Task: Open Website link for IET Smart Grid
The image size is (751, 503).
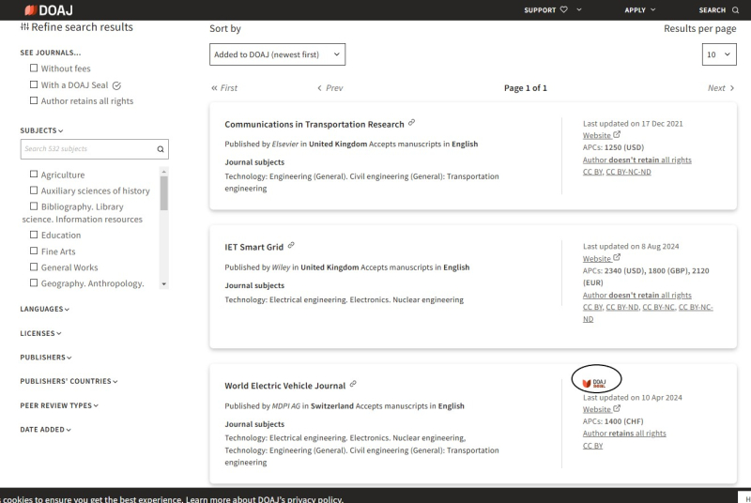Action: pos(596,258)
